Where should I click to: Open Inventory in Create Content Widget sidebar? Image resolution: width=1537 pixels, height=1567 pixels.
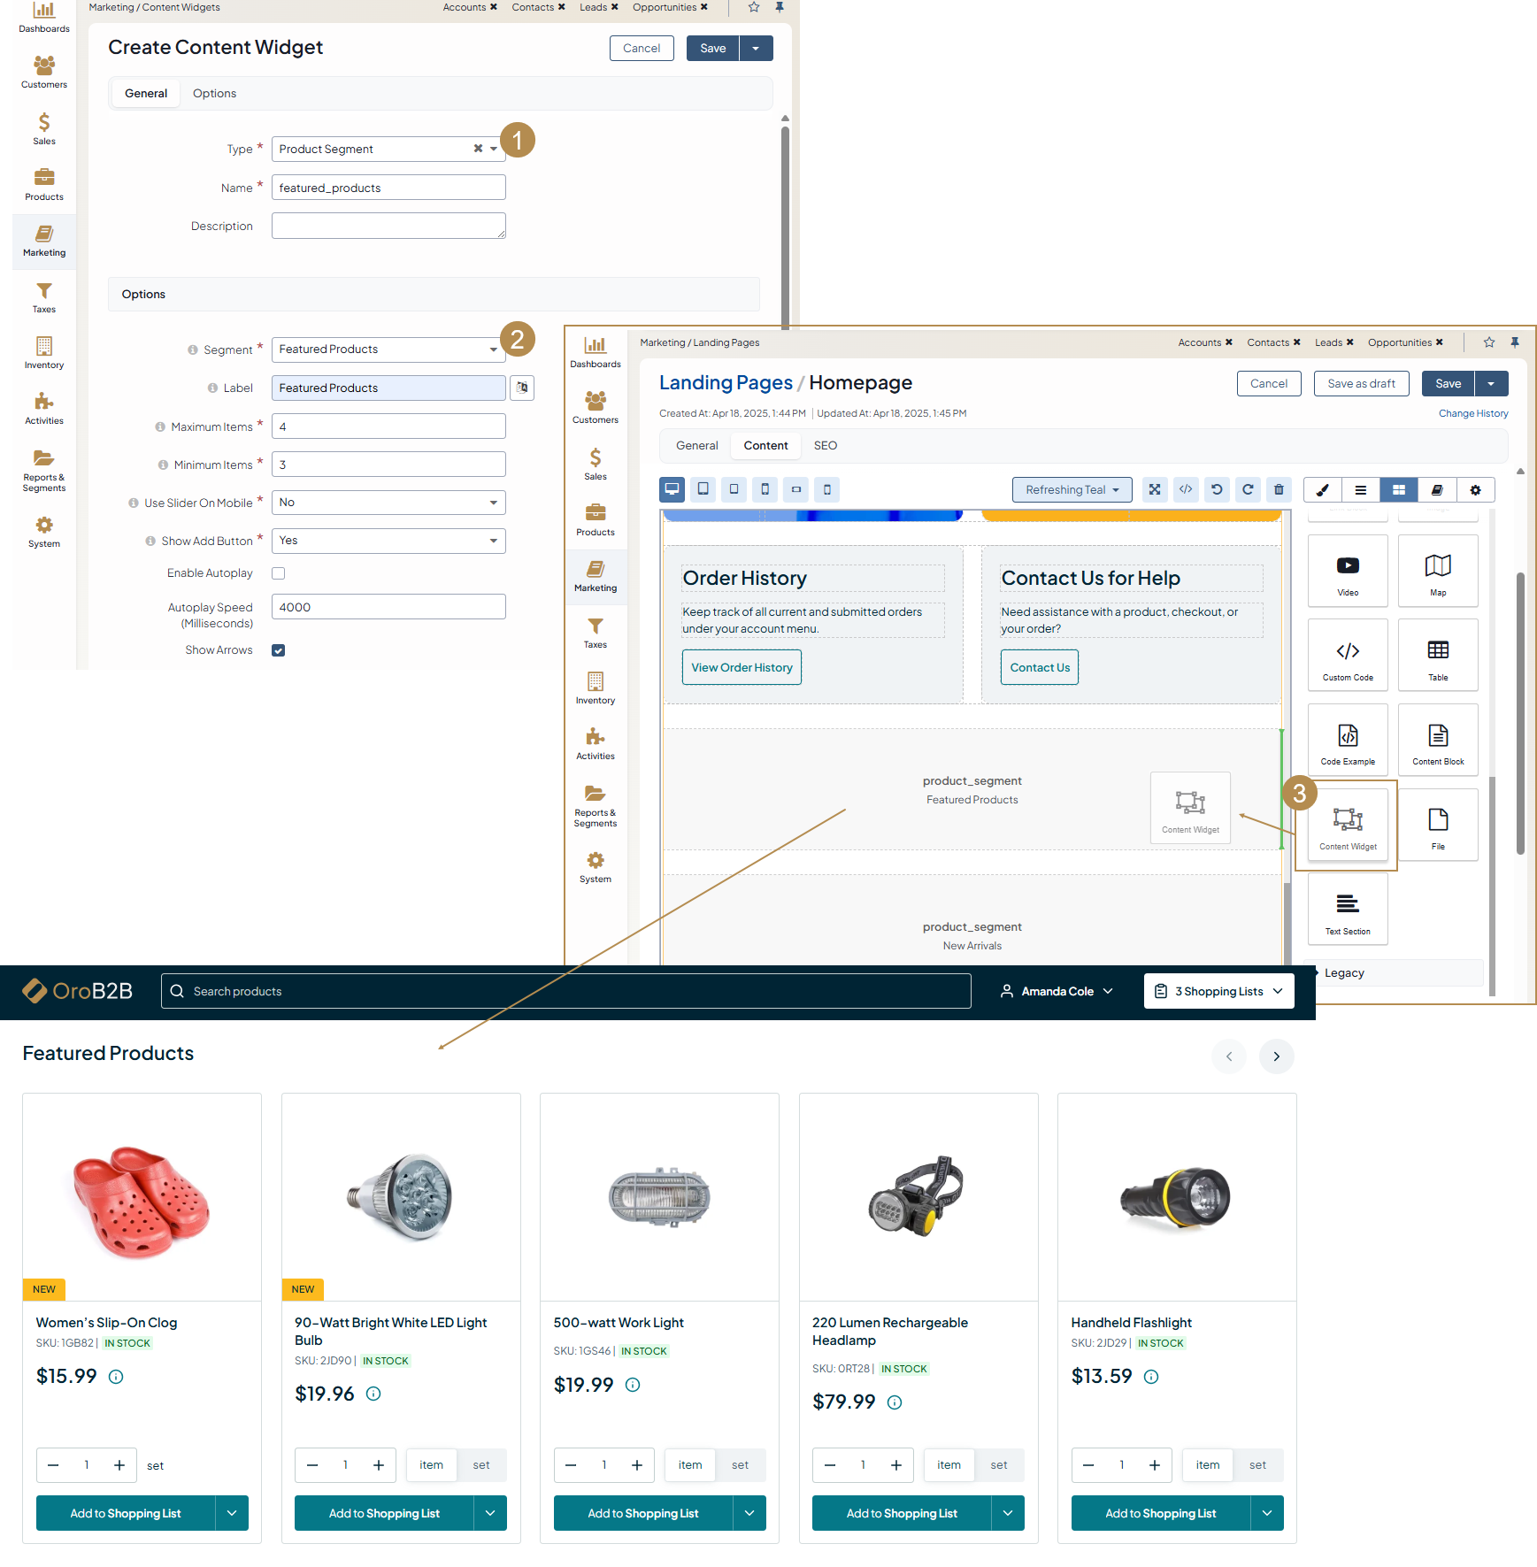pos(44,353)
